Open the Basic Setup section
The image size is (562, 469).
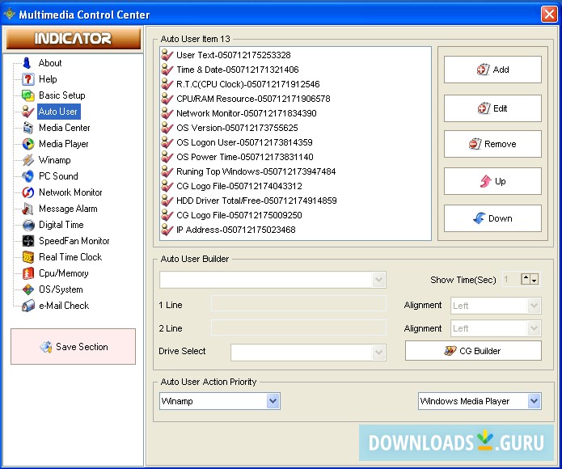pyautogui.click(x=61, y=95)
